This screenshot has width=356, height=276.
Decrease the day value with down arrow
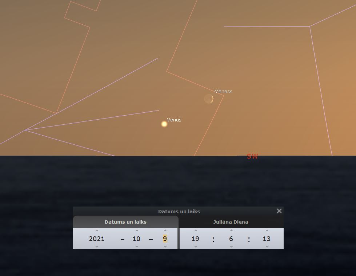(165, 247)
